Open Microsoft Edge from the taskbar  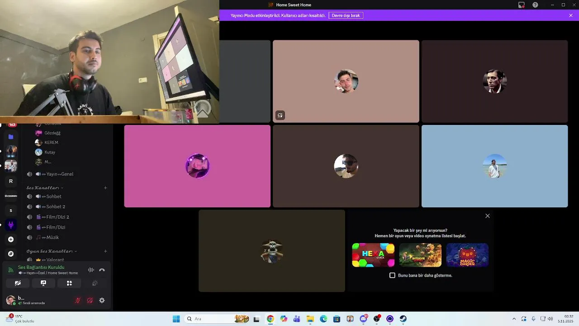(x=323, y=319)
